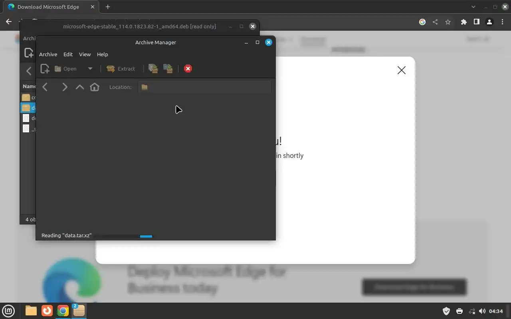
Task: Click the network connection tray icon
Action: coord(472,311)
